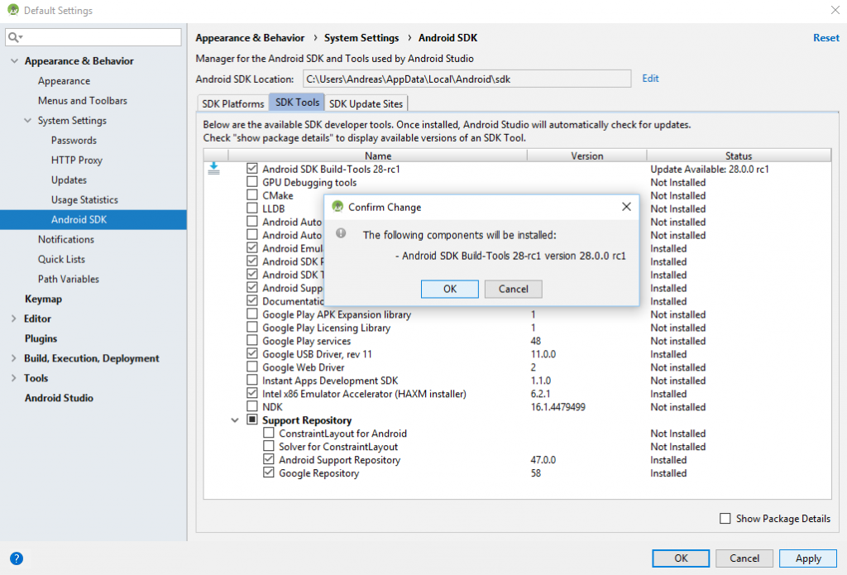Click Cancel at bottom of settings window
The height and width of the screenshot is (575, 847).
point(744,558)
